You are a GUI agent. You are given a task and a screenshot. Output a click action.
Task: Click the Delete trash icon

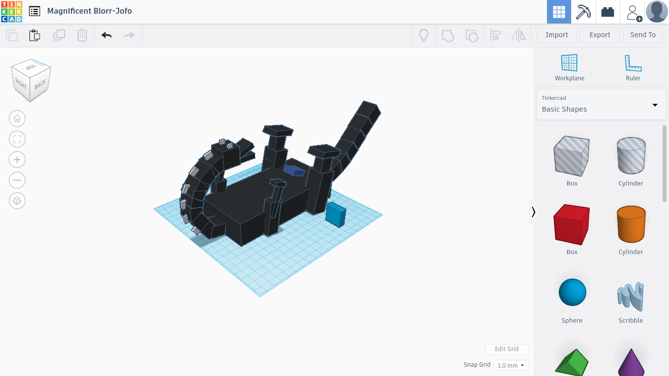tap(82, 35)
